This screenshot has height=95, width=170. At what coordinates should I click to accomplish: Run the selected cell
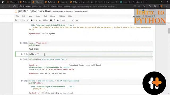(x=46, y=20)
